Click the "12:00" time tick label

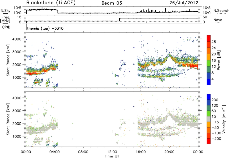pyautogui.click(x=112, y=152)
